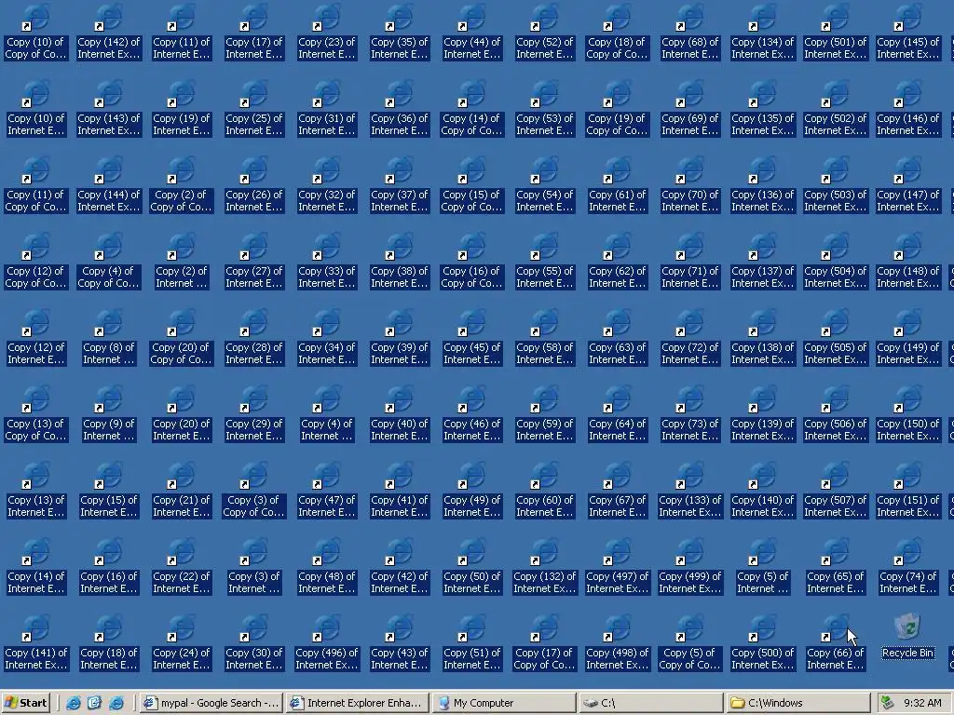Viewport: 954px width, 715px height.
Task: Select the Copy (499) of Internet Explorer shortcut
Action: pyautogui.click(x=690, y=566)
